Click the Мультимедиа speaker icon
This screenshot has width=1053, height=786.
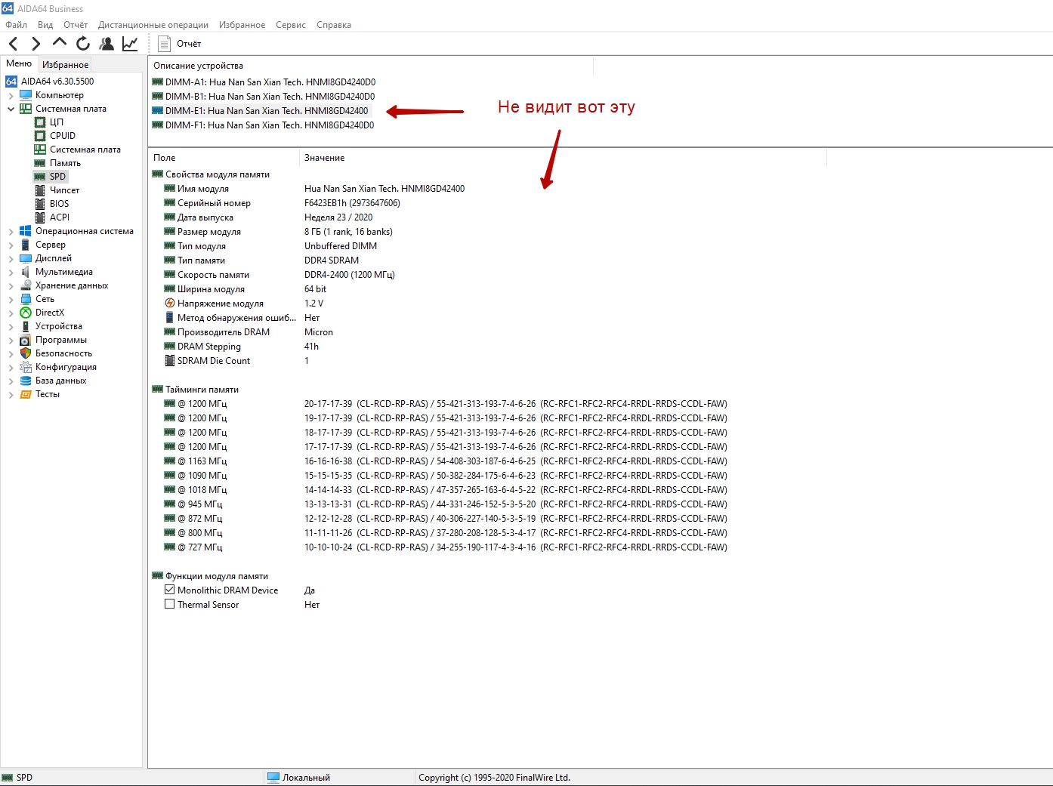tap(26, 272)
